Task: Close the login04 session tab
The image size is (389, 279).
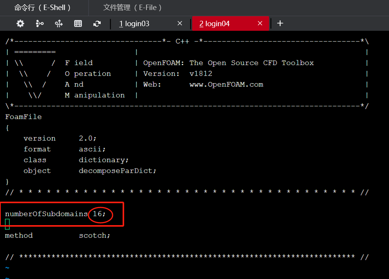Action: coord(260,23)
